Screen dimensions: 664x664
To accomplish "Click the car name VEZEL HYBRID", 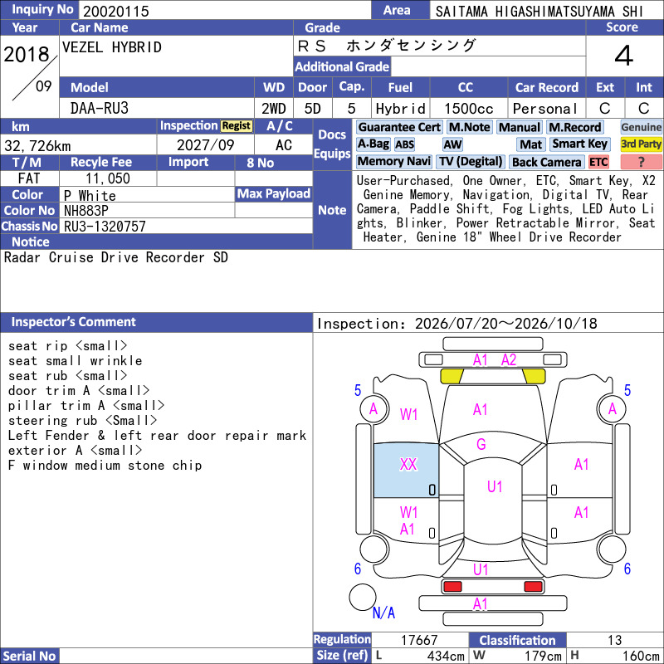I will 112,47.
